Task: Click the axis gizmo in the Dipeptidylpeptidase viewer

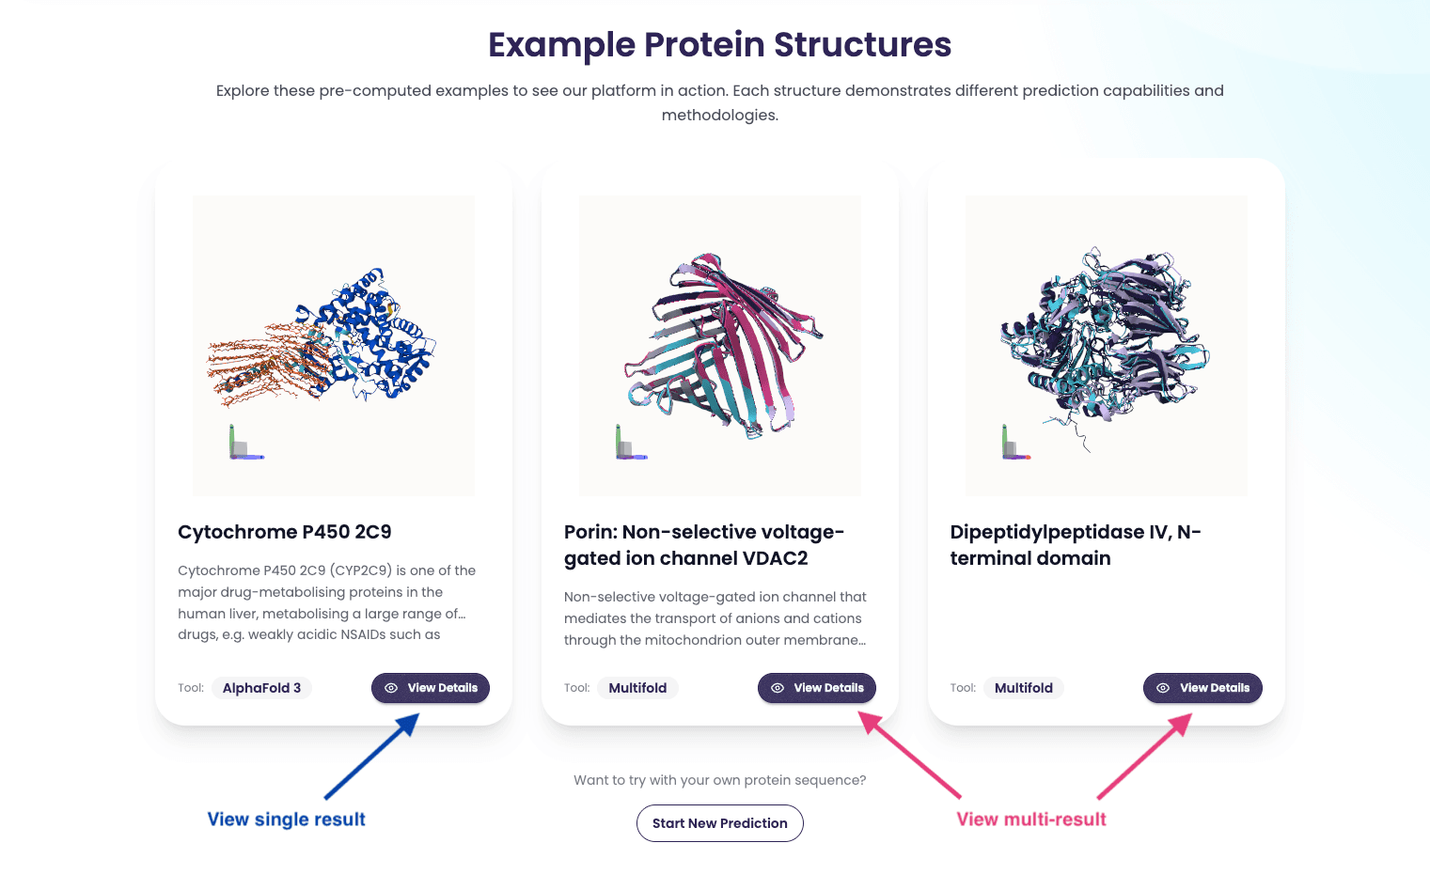Action: (x=1014, y=445)
